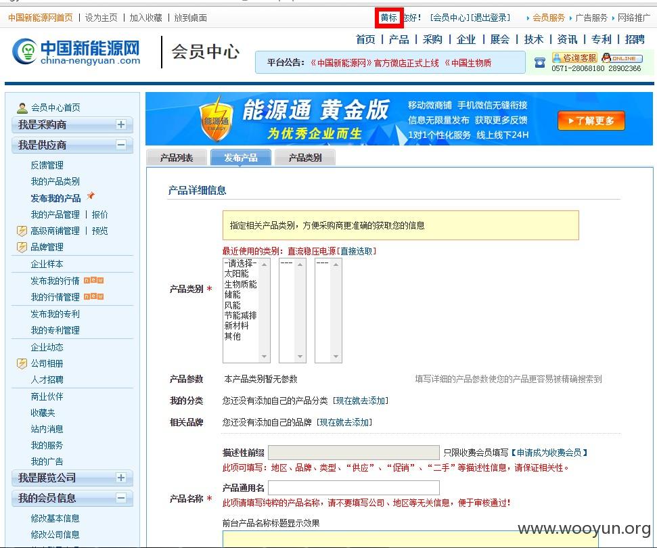Click the new badge beside 发布我的行情
Viewport: 657px width, 548px height.
pyautogui.click(x=94, y=280)
